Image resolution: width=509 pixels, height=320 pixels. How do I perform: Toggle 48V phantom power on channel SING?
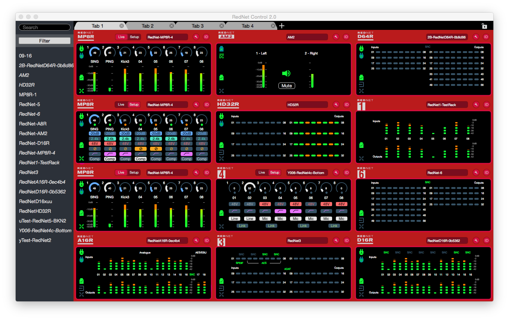pos(94,143)
